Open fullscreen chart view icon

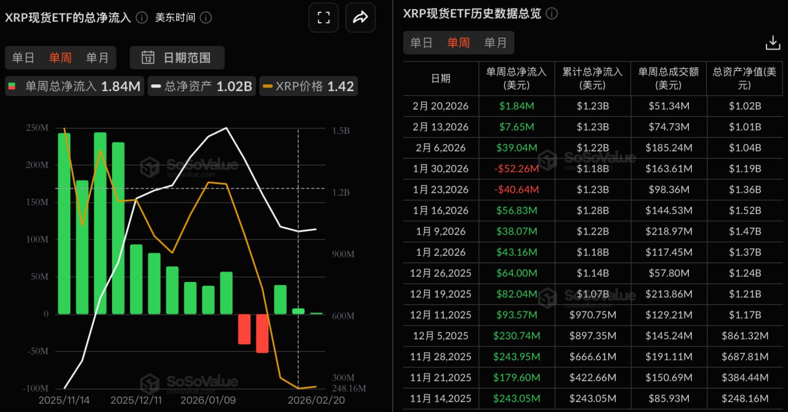pyautogui.click(x=323, y=18)
